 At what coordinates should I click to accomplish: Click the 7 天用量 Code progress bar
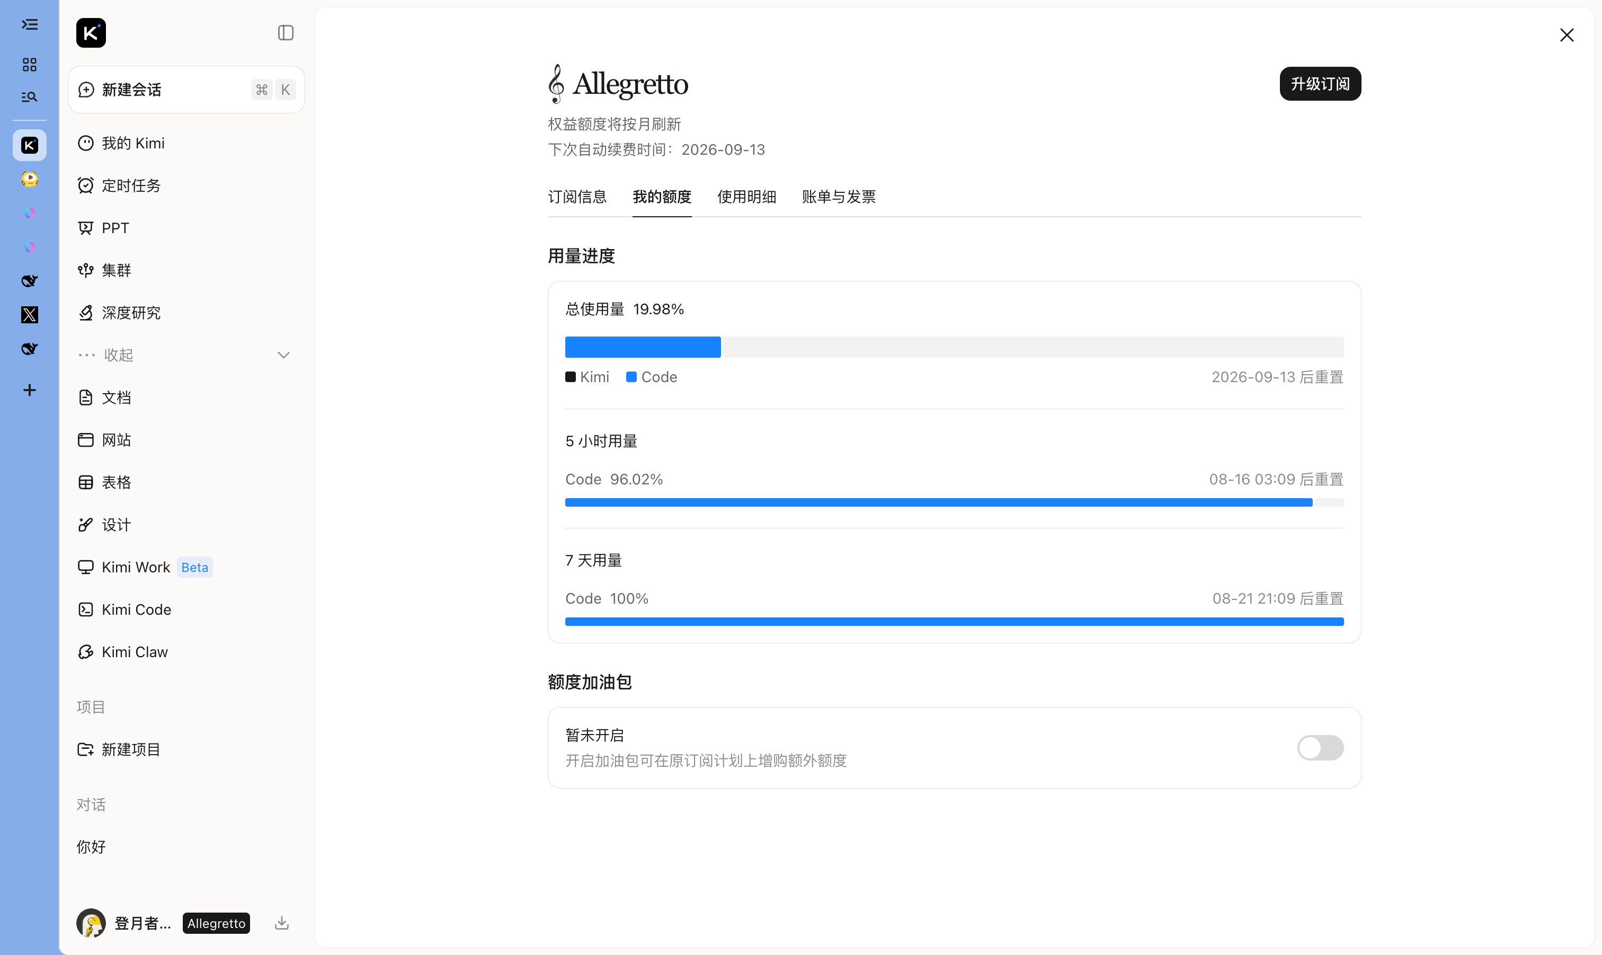(x=955, y=622)
